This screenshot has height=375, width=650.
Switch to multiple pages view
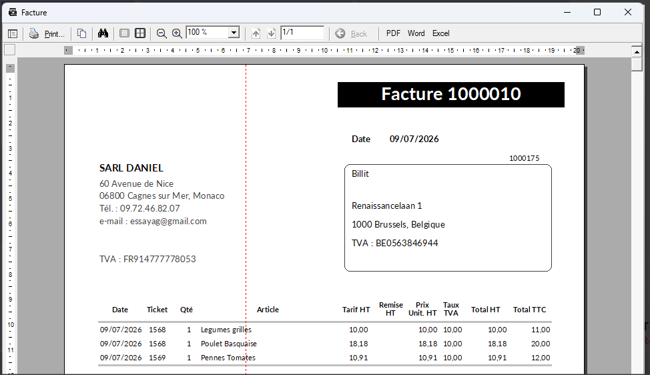(140, 33)
